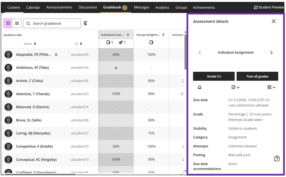The width and height of the screenshot is (286, 177).
Task: Open student Ambitious, AT (Tebo)
Action: 32,68
